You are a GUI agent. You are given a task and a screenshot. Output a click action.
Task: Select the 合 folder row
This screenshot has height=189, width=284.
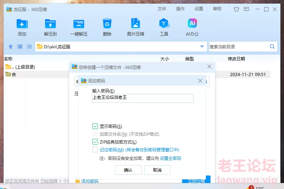click(36, 74)
